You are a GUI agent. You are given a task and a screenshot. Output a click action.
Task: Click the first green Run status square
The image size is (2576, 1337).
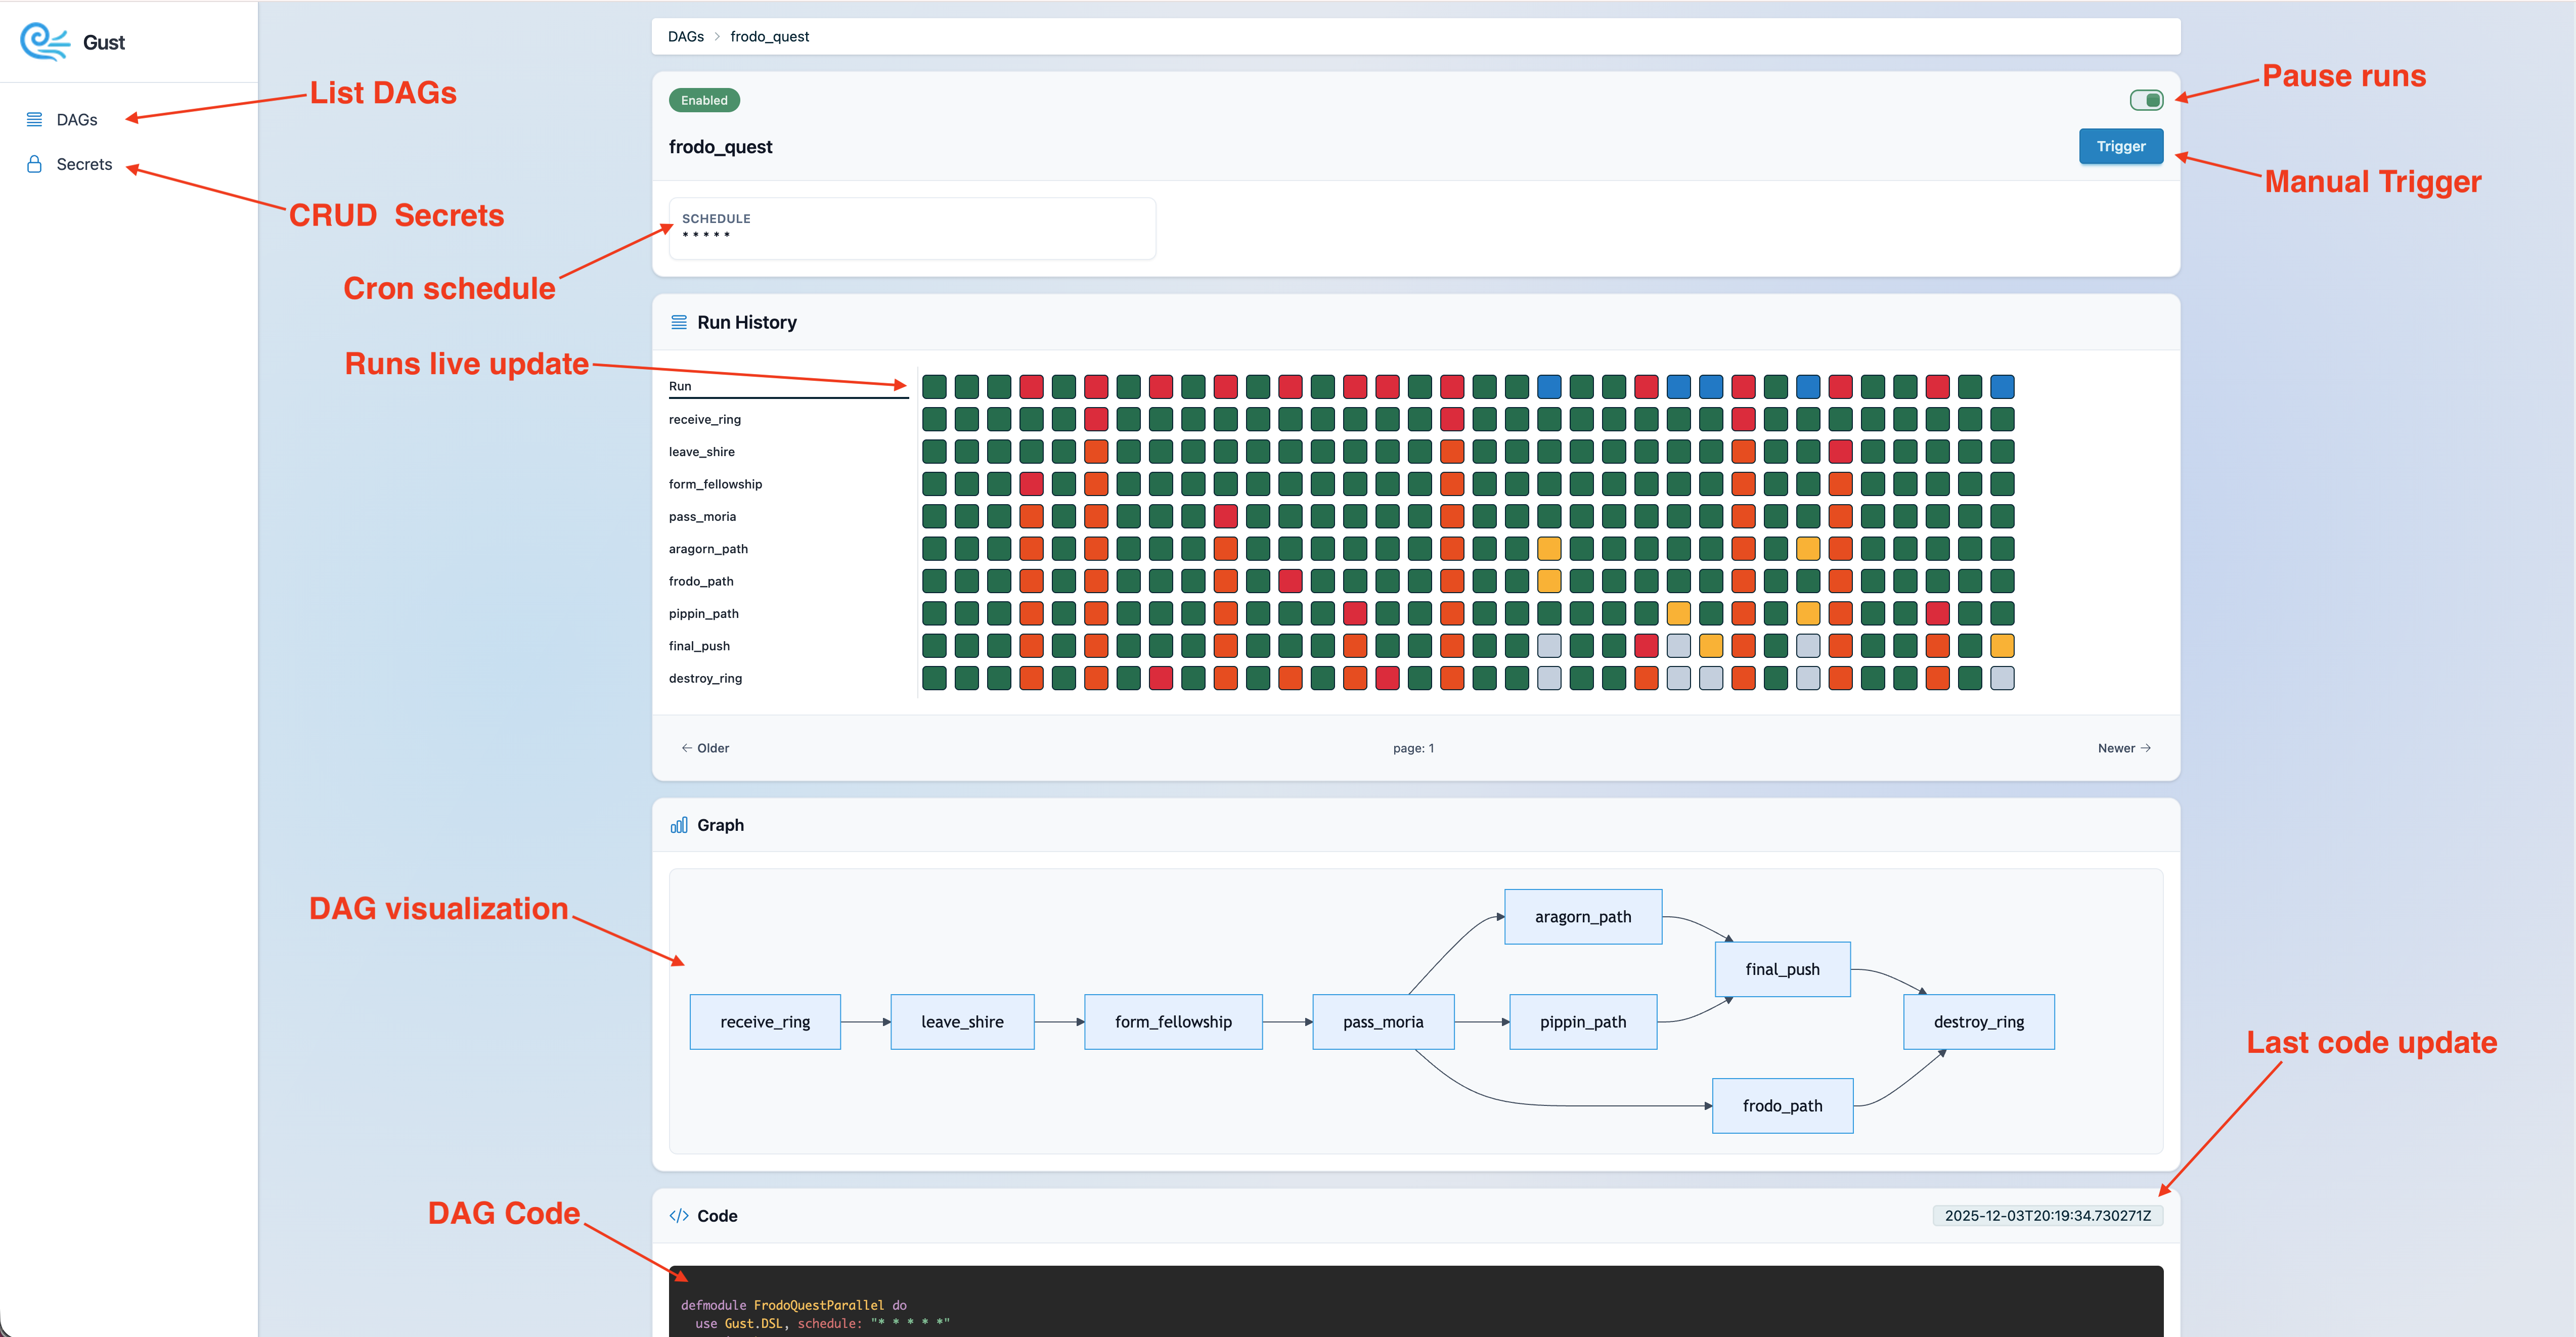tap(934, 387)
